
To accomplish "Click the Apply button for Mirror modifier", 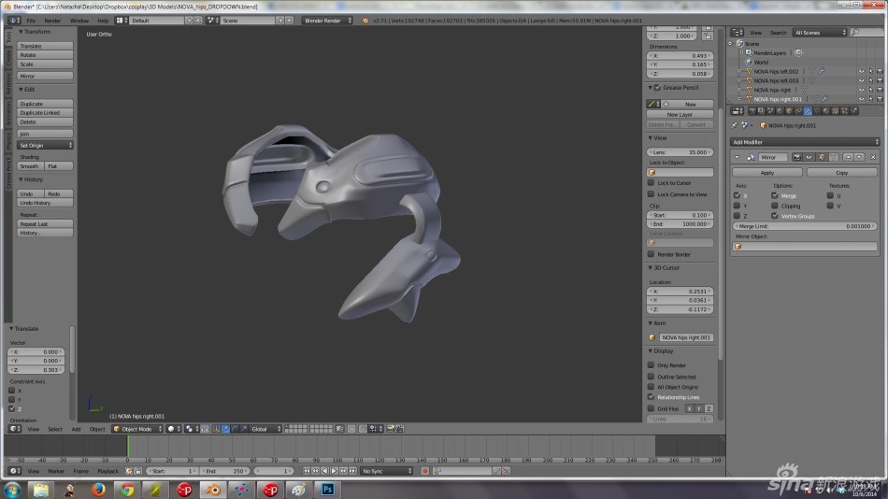I will [766, 173].
